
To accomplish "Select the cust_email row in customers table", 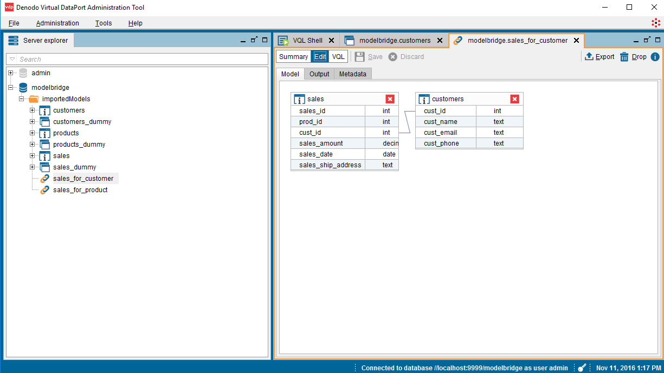I will (x=469, y=133).
